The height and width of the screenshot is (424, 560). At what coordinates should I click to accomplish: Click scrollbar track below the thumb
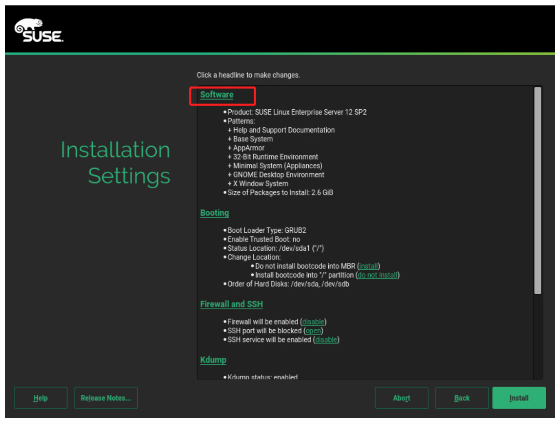(x=538, y=337)
